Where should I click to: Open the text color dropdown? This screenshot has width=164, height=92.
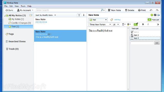124,24
